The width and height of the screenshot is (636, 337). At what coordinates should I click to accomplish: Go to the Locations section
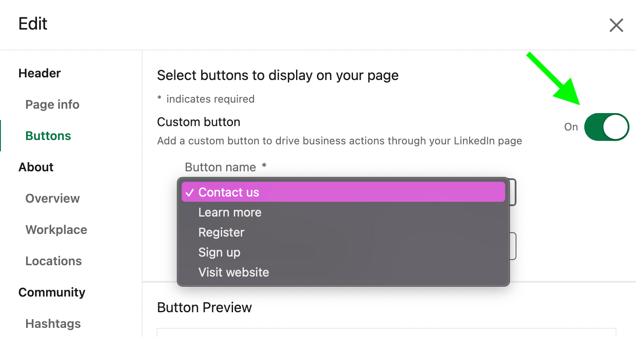click(53, 260)
